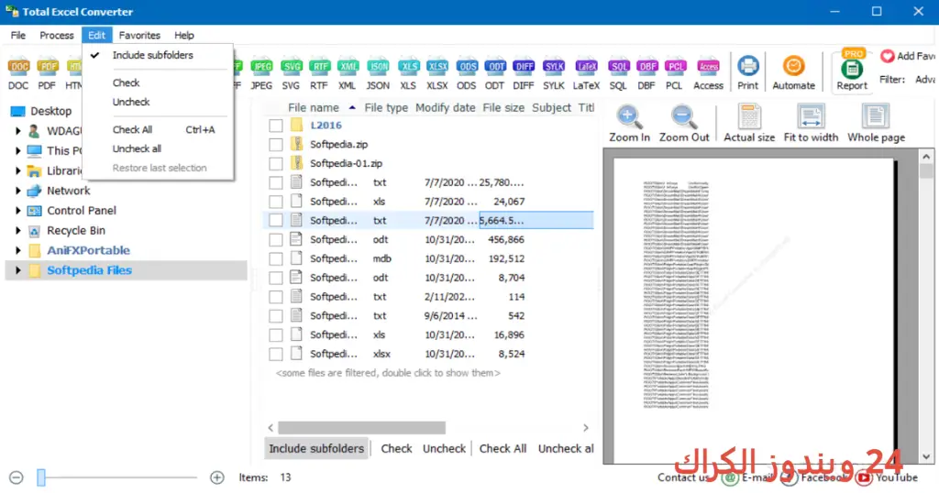The image size is (939, 493).
Task: Expand the Network tree node
Action: tap(17, 191)
